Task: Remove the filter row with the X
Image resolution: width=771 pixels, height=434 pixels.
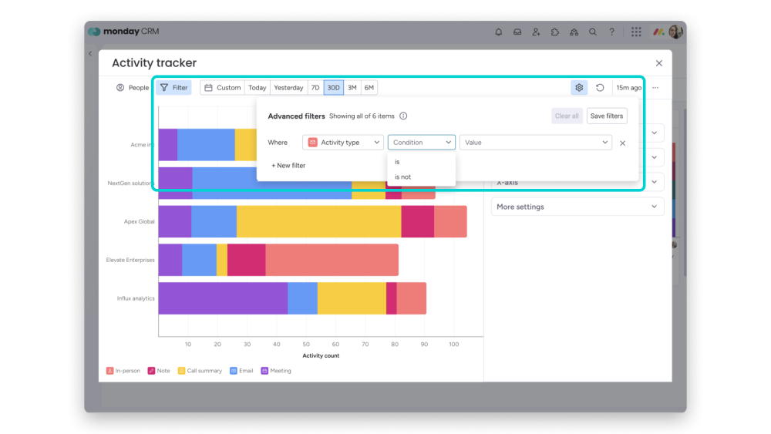Action: 622,143
